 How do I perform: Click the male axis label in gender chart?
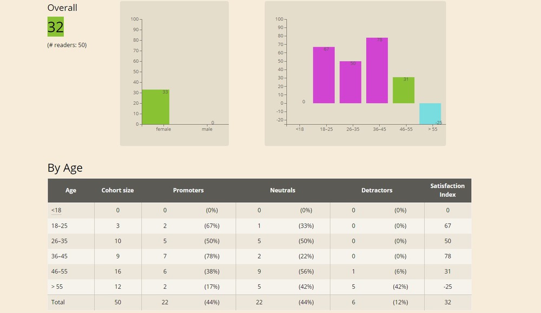pos(206,129)
